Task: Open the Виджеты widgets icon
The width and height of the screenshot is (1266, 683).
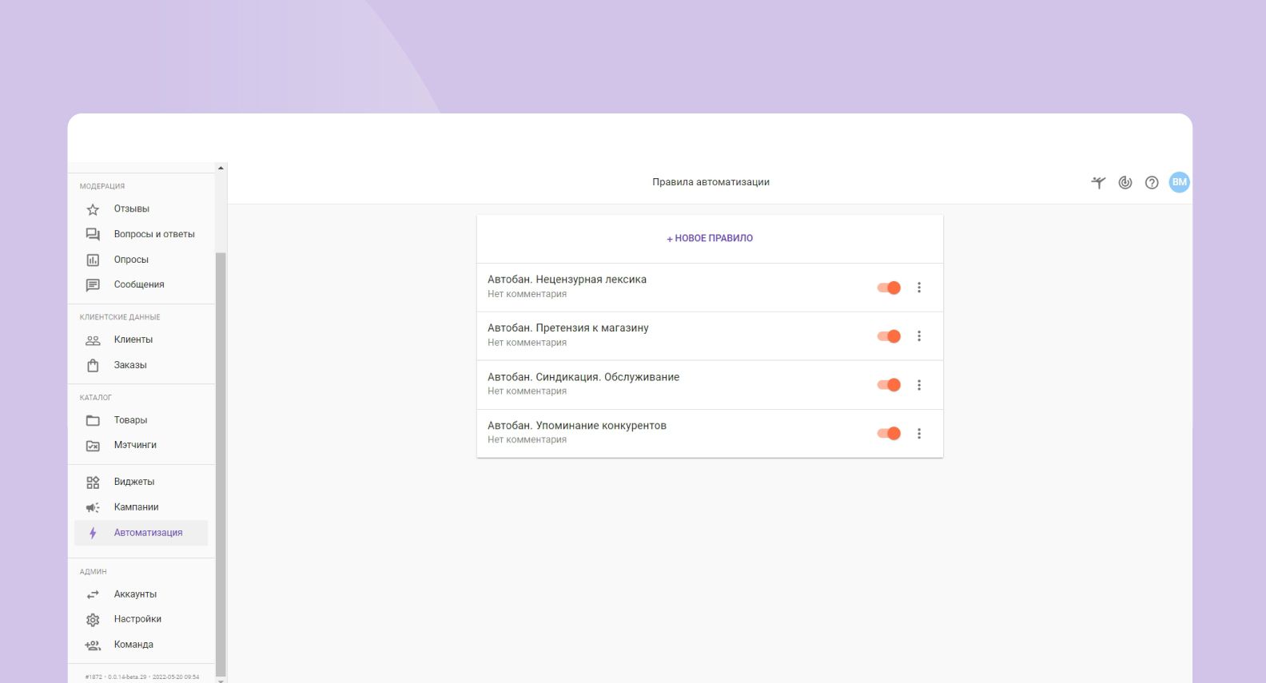Action: coord(93,482)
